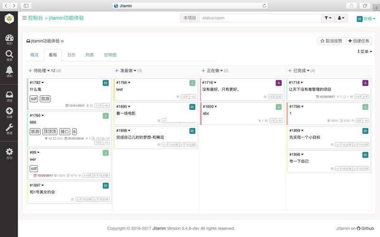This screenshot has height=237, width=380.
Task: Click the status:open search field
Action: click(x=260, y=18)
